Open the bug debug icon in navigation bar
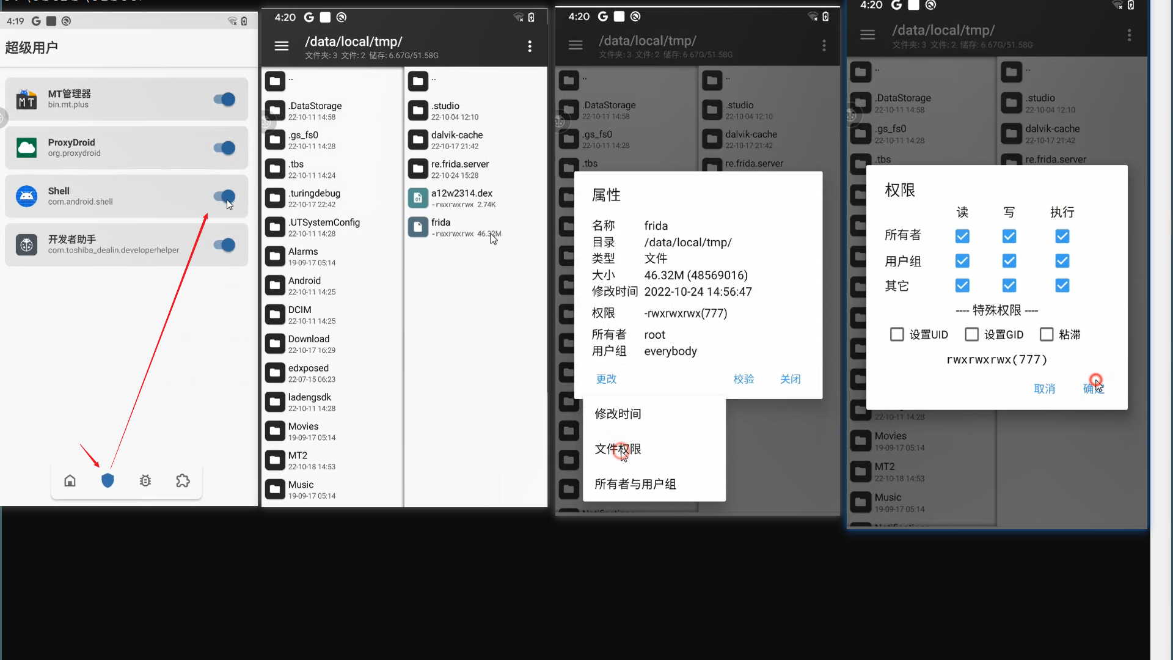Screen dimensions: 1173x660 tap(145, 480)
